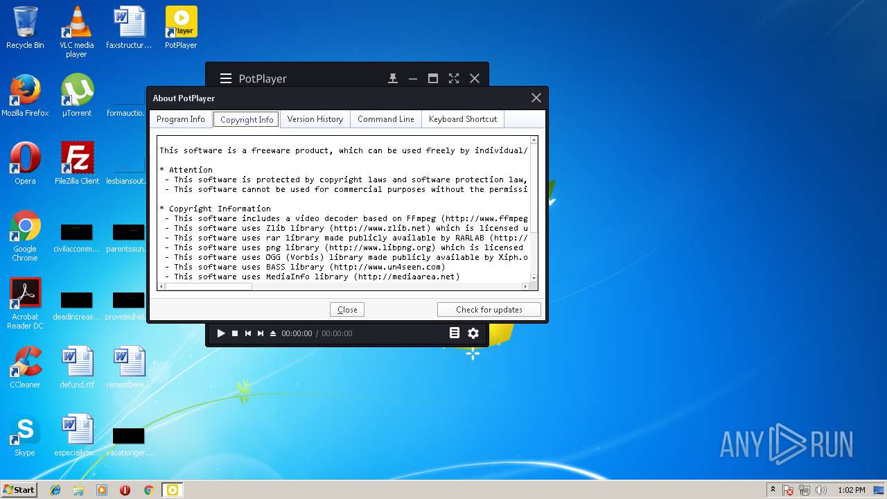Open the PotPlayer hamburger menu
887x499 pixels.
(226, 78)
